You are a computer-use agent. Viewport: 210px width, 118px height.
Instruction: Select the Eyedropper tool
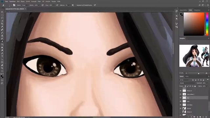2,27
